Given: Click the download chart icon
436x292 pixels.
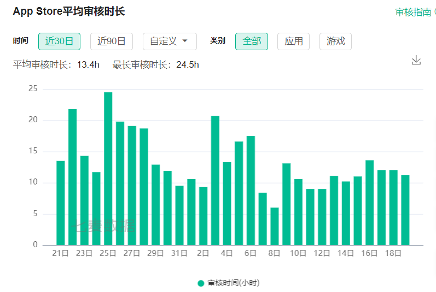Looking at the screenshot, I should [416, 60].
